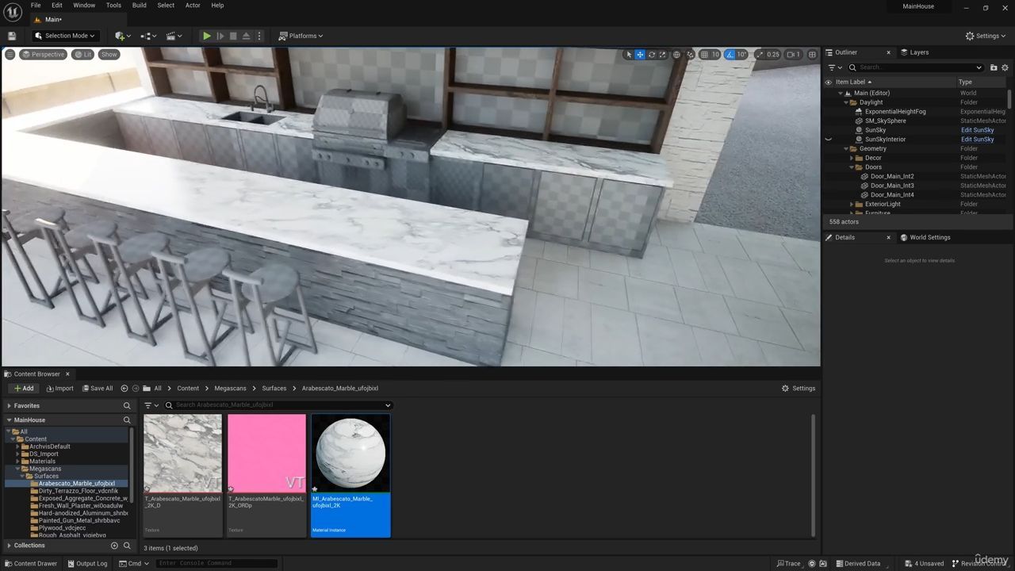Click Outliner create new folder icon
The height and width of the screenshot is (571, 1015).
pyautogui.click(x=993, y=67)
